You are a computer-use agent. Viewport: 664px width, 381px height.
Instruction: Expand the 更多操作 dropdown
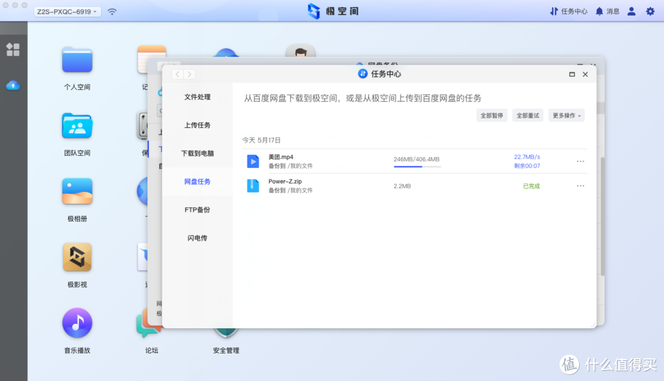point(566,115)
